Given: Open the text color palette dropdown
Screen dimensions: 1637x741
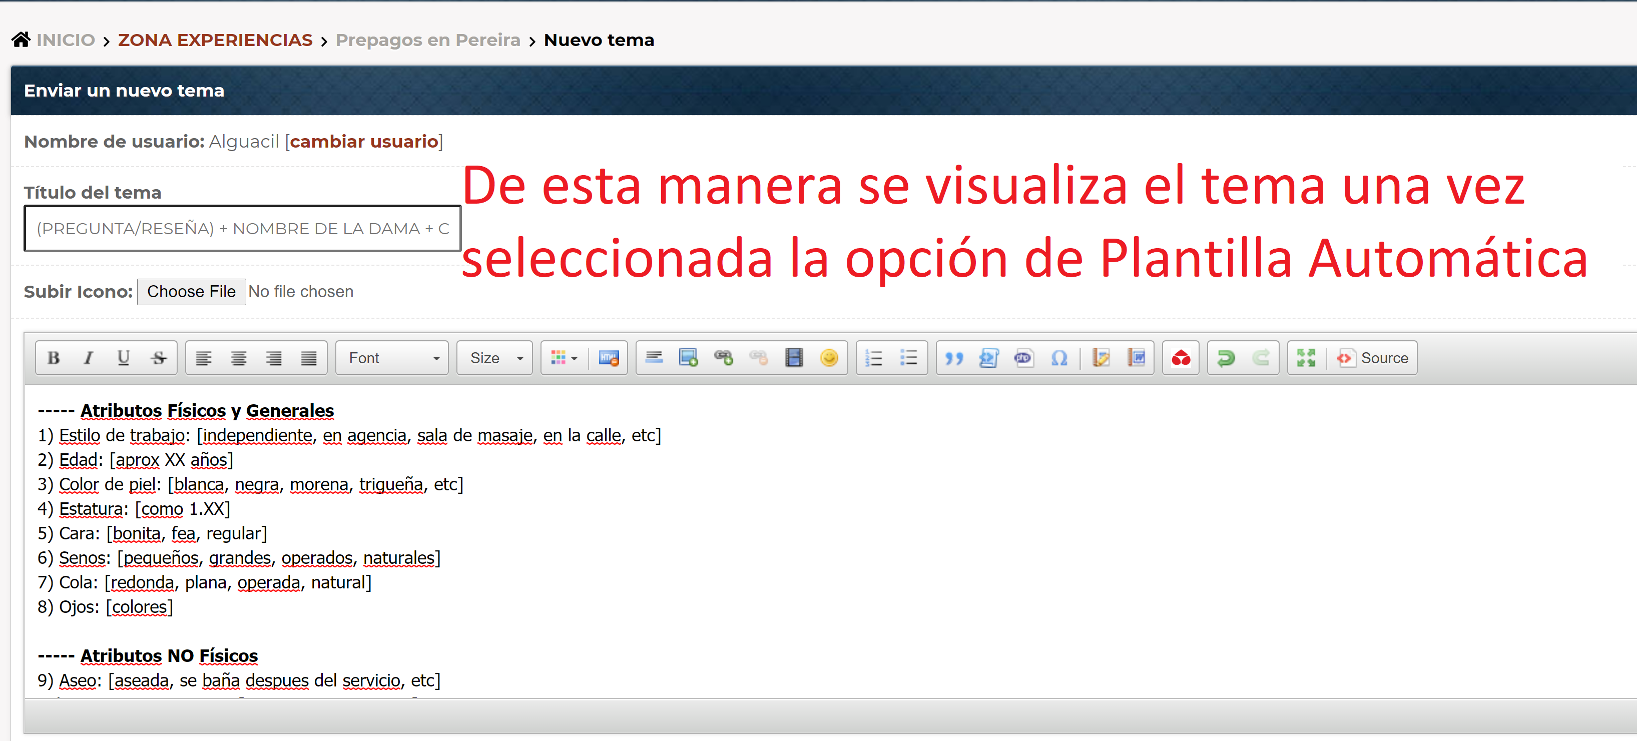Looking at the screenshot, I should click(564, 358).
